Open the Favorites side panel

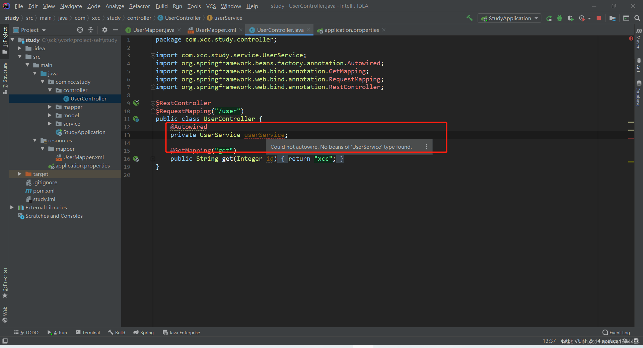tap(5, 282)
